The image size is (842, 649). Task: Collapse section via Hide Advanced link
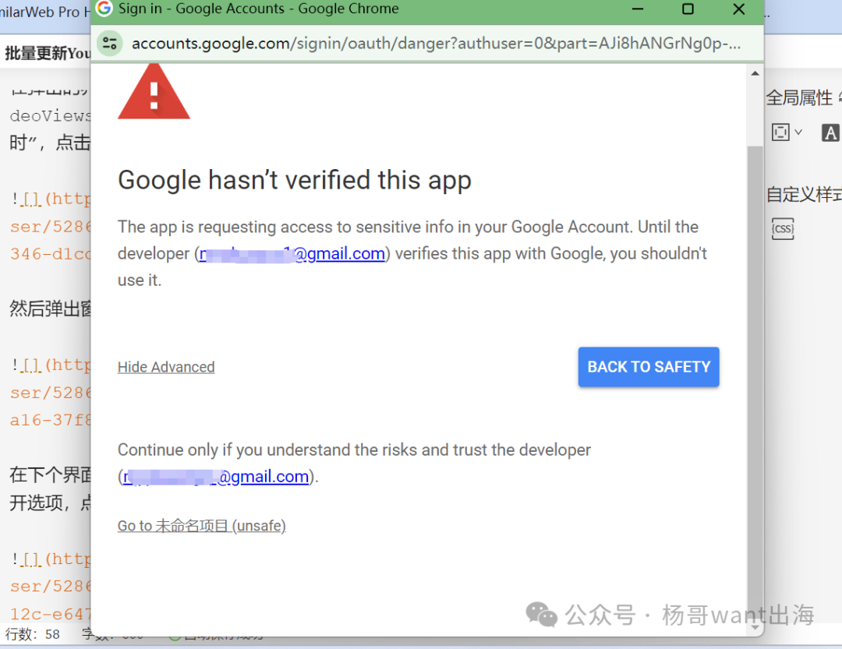(166, 367)
